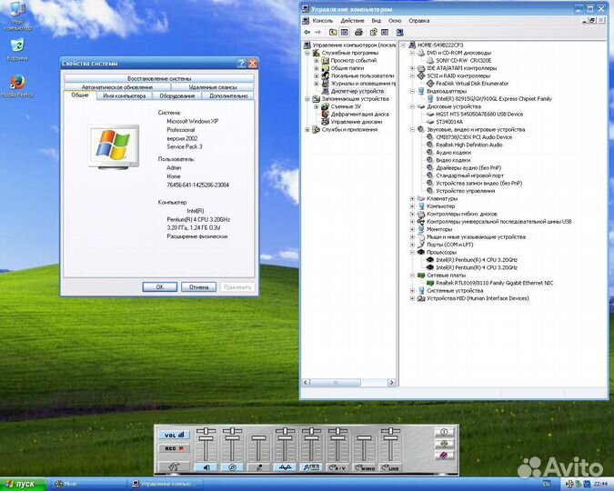Select Realtek High Definition Audio device

(x=469, y=145)
